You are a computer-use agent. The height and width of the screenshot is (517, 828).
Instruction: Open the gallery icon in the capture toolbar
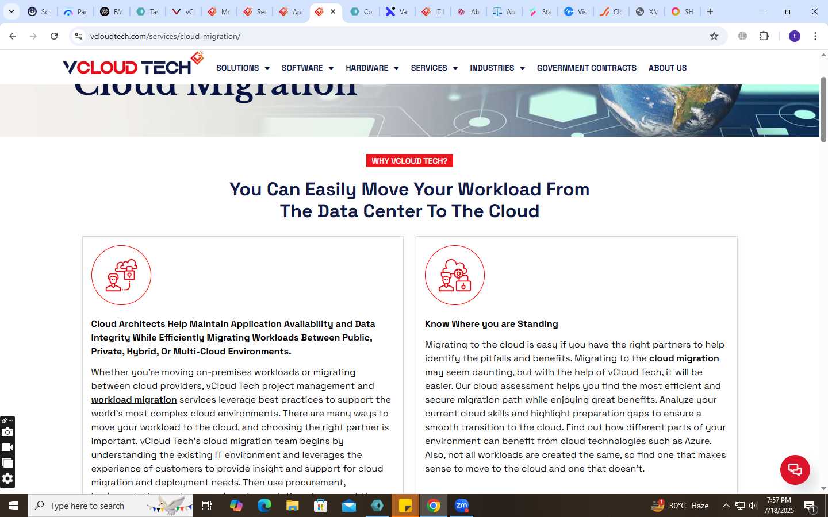(x=7, y=463)
